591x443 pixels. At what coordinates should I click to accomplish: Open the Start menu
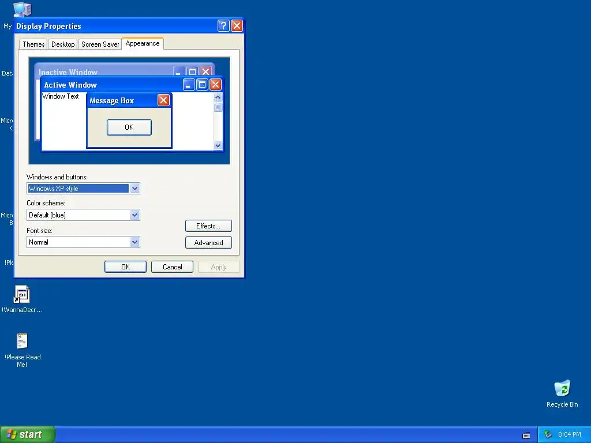coord(28,434)
